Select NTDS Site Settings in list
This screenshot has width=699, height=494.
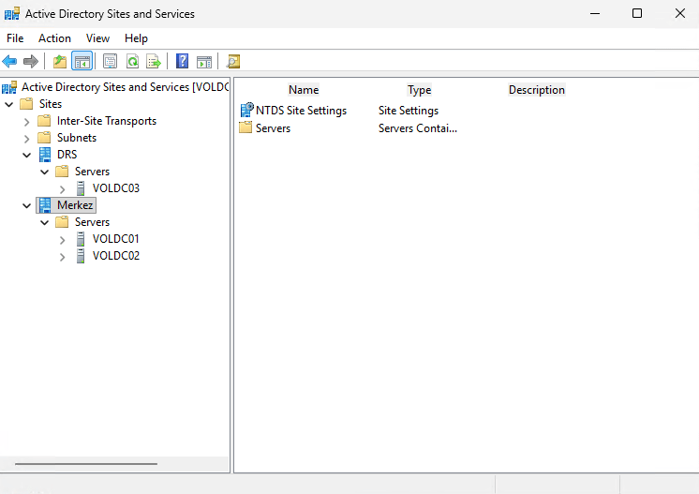coord(301,111)
